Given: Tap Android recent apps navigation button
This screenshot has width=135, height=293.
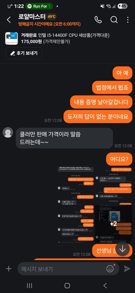Looking at the screenshot, I should (30, 285).
